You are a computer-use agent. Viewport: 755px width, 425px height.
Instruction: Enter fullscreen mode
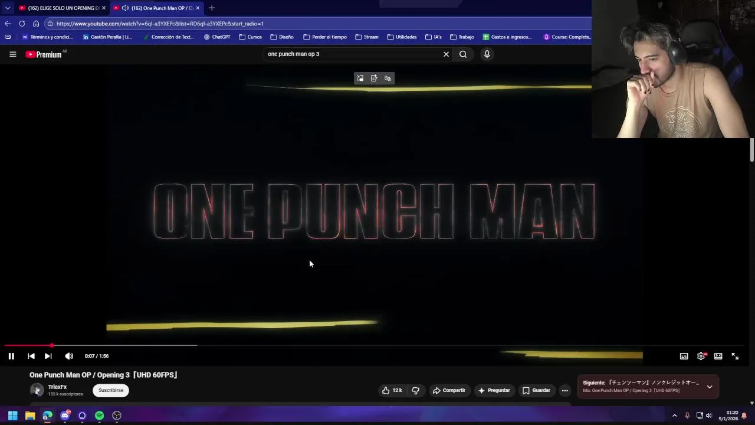735,356
